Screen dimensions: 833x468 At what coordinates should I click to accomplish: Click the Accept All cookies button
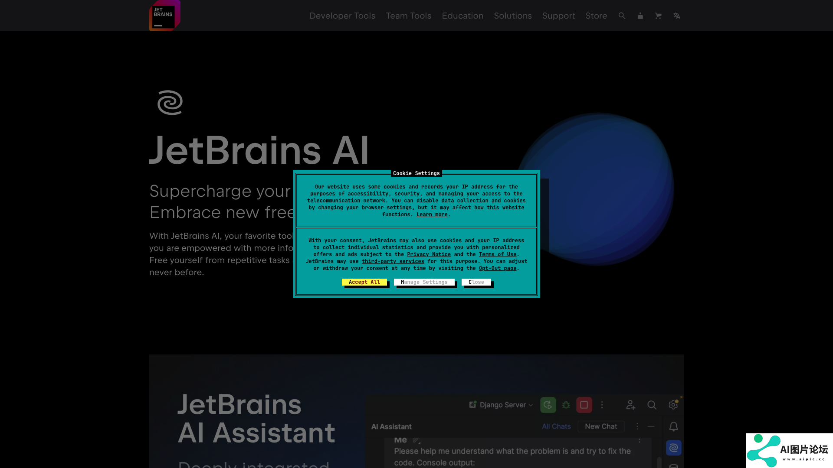(364, 282)
